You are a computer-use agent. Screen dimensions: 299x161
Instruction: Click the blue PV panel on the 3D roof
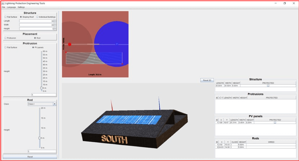click(x=129, y=120)
